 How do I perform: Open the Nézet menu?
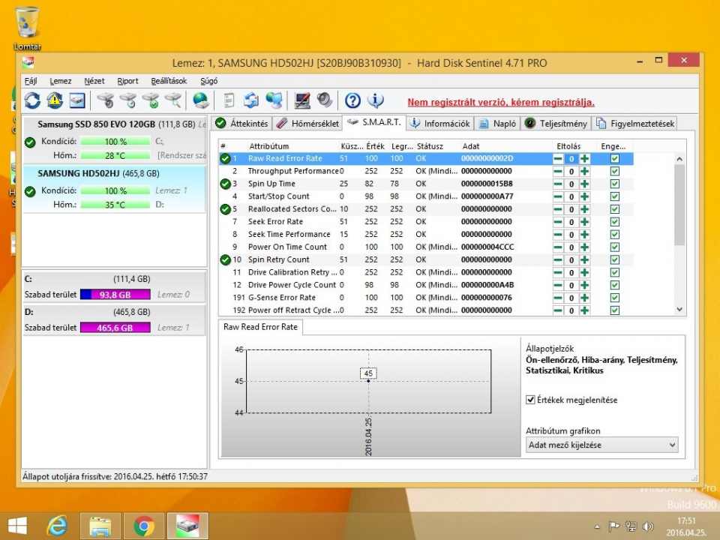(x=94, y=81)
